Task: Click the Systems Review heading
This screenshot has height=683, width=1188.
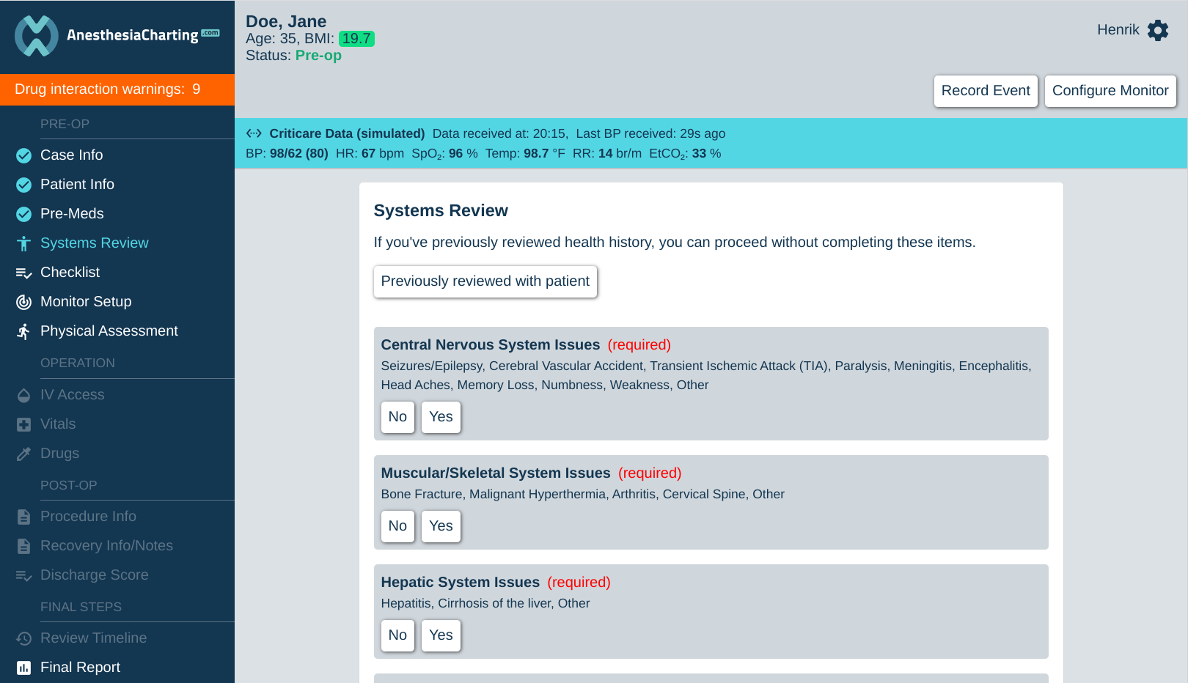Action: point(441,211)
